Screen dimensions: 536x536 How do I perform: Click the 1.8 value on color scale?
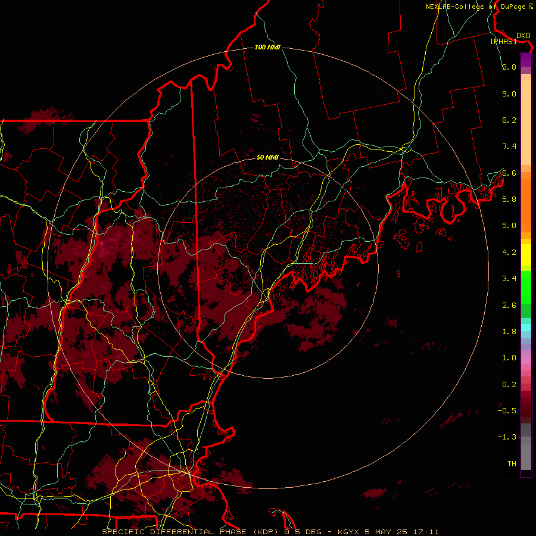[x=509, y=332]
